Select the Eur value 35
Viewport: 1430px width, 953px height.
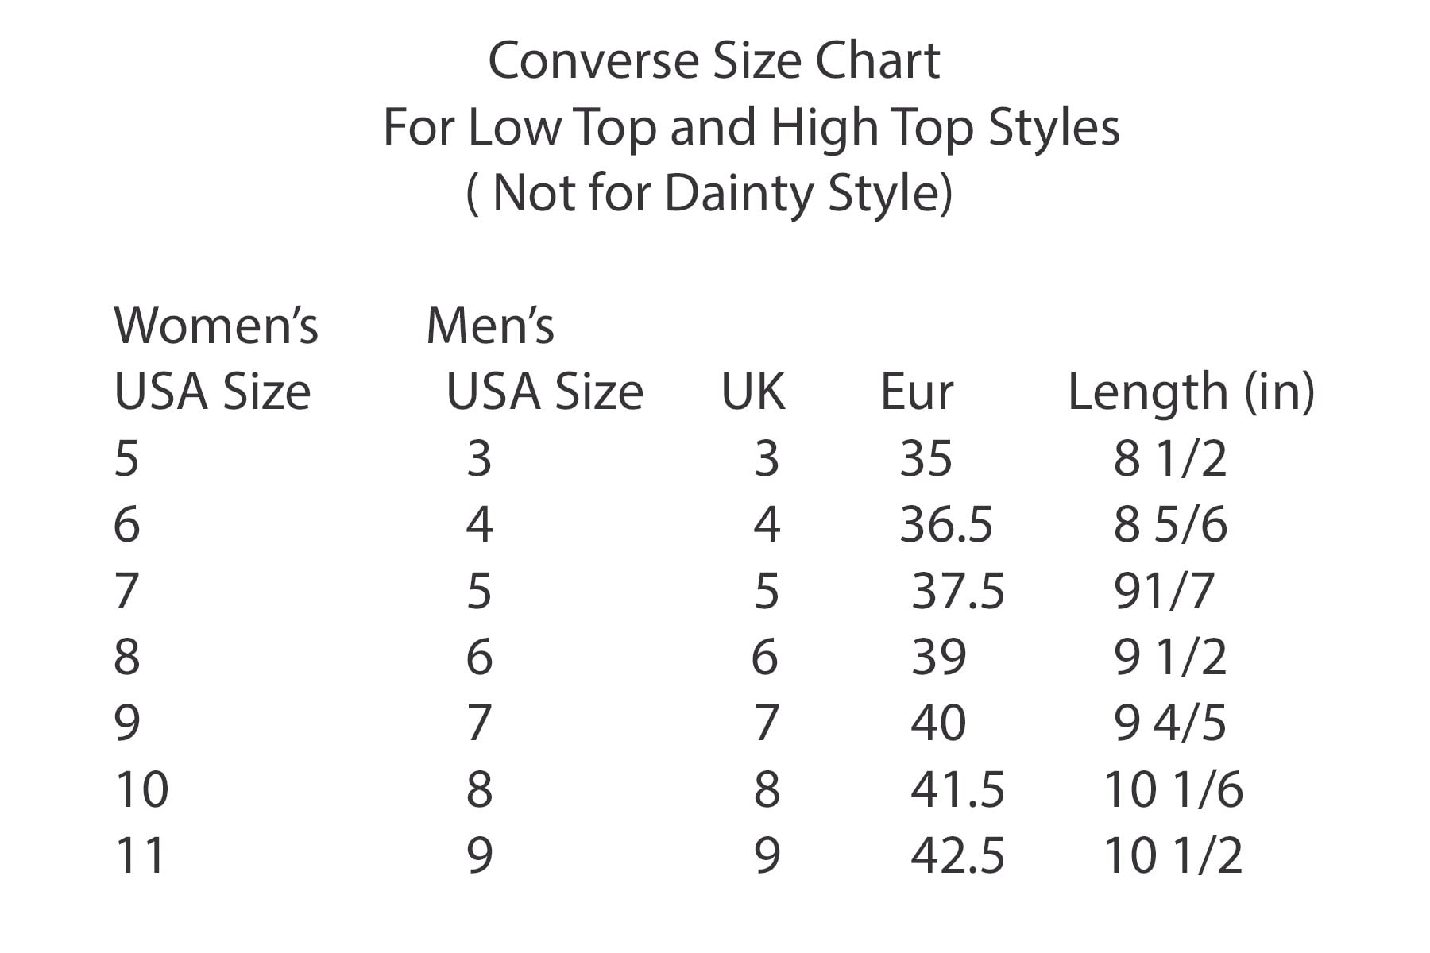pyautogui.click(x=926, y=459)
